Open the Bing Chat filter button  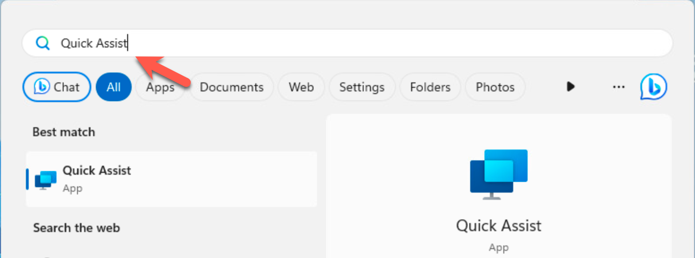pos(57,87)
